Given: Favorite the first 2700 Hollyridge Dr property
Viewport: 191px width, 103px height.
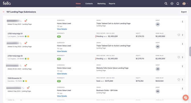Looking at the screenshot, I should 179,35.
